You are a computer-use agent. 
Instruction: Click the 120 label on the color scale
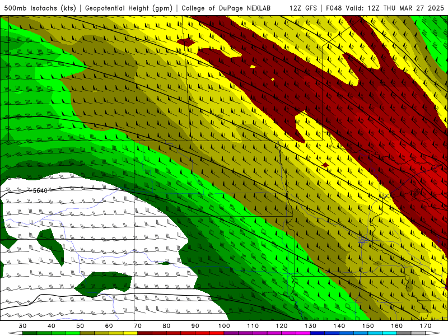282,326
